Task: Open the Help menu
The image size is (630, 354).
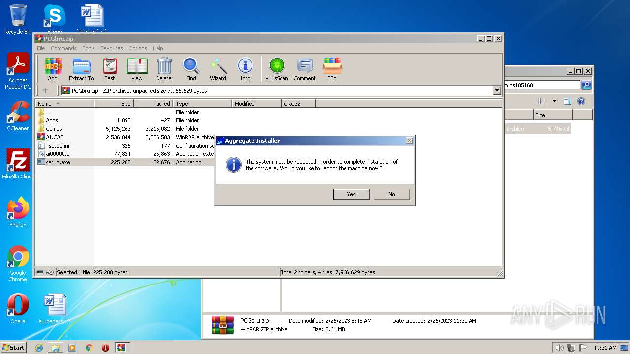Action: [x=157, y=48]
